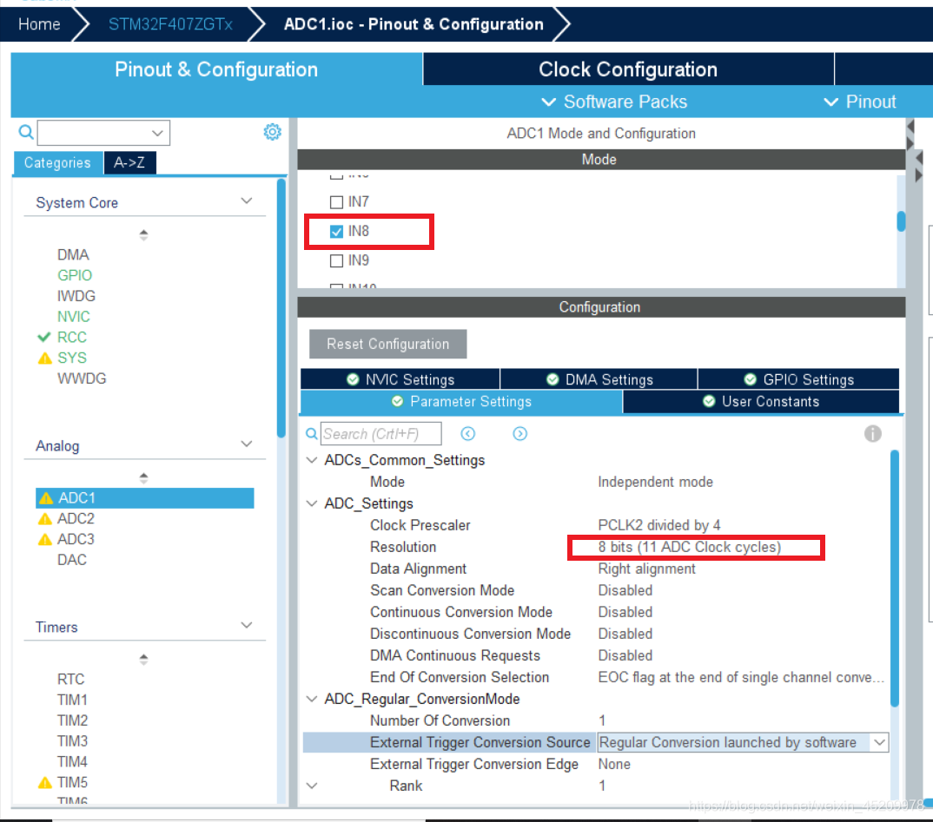Viewport: 933px width, 822px height.
Task: Switch to A->Z listing tab
Action: 129,162
